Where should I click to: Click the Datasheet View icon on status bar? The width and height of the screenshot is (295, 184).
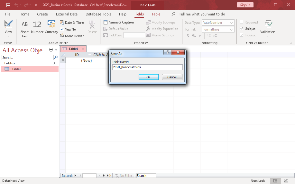275,180
